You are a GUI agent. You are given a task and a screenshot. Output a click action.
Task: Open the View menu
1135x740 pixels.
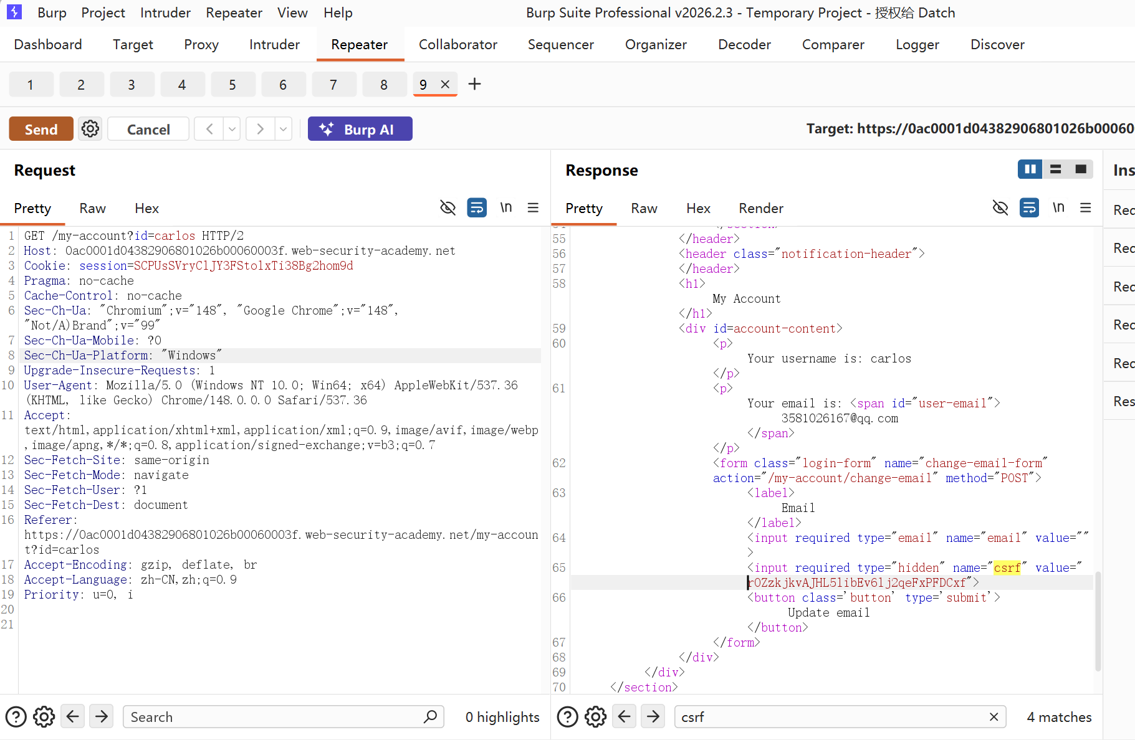click(292, 12)
